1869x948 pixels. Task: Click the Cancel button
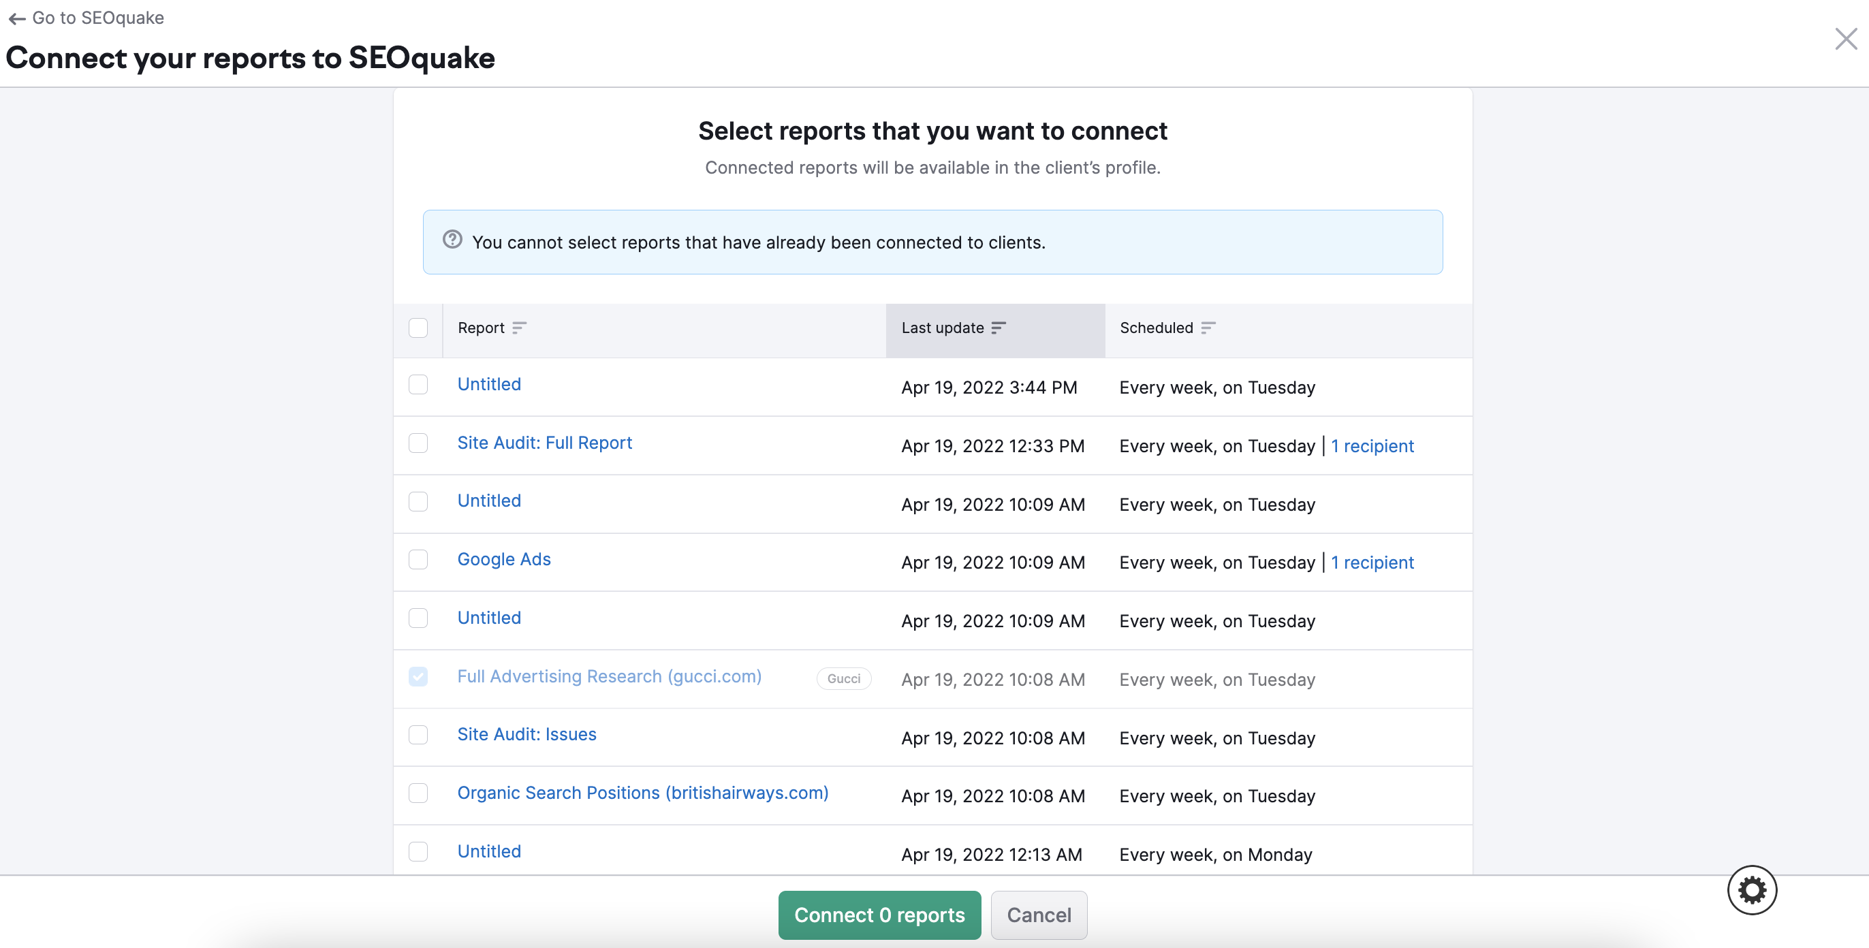(x=1036, y=914)
